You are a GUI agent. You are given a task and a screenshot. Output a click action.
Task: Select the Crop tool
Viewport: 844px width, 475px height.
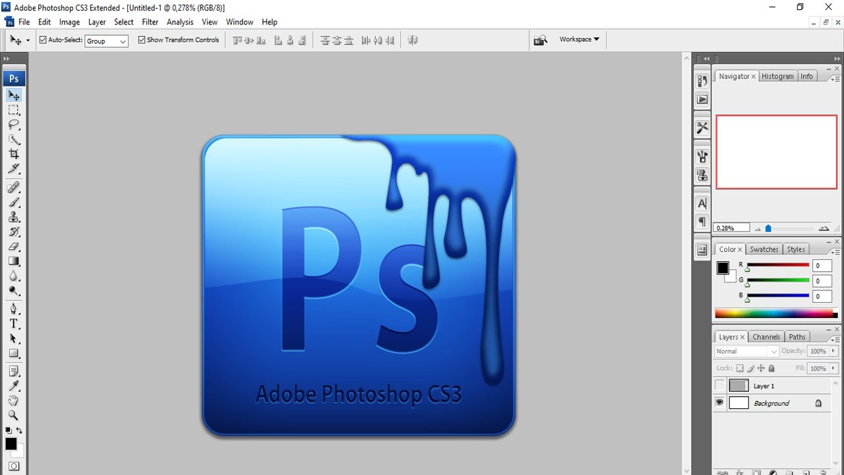pos(14,154)
